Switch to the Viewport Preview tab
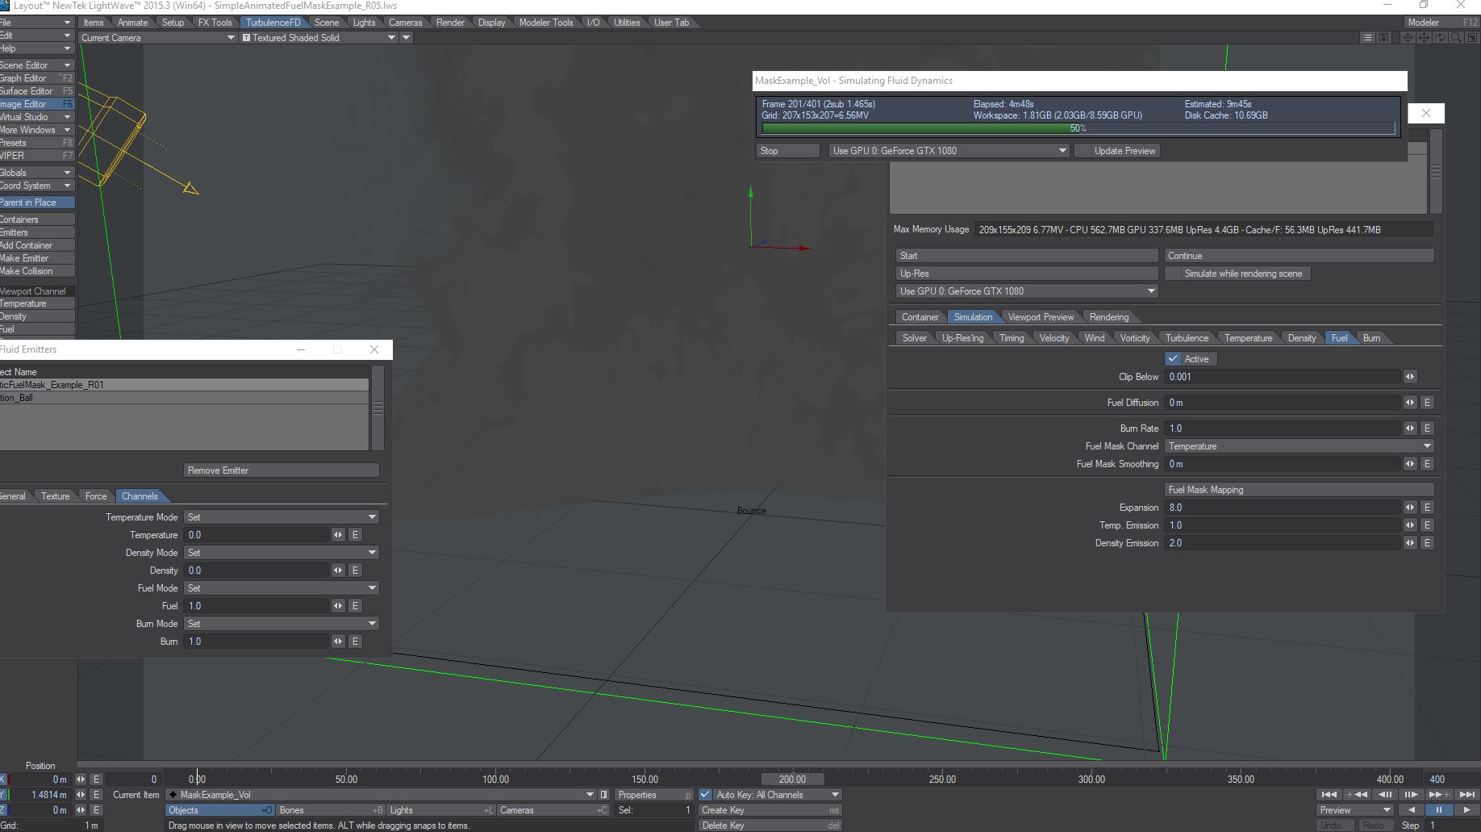This screenshot has height=832, width=1481. pos(1041,317)
